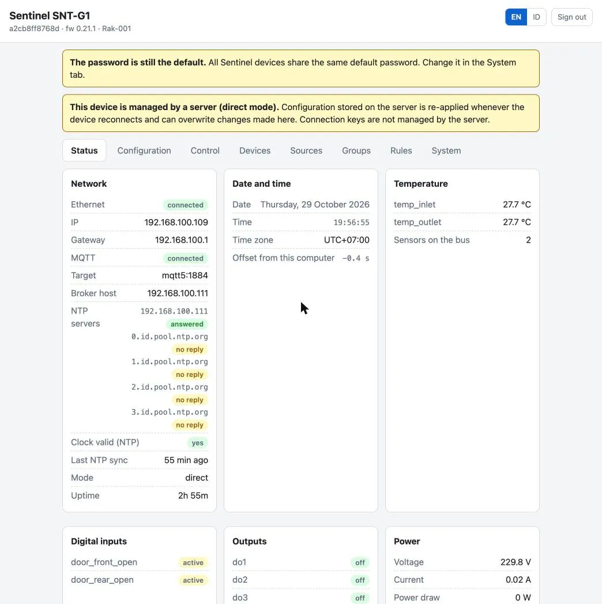Click the offset value −0.4 s
Image resolution: width=602 pixels, height=604 pixels.
(x=356, y=258)
